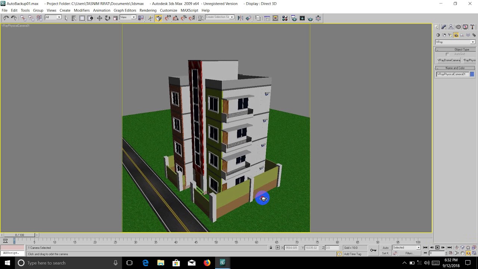This screenshot has width=478, height=269.
Task: Activate the Select Object arrow tool
Action: coord(66,18)
